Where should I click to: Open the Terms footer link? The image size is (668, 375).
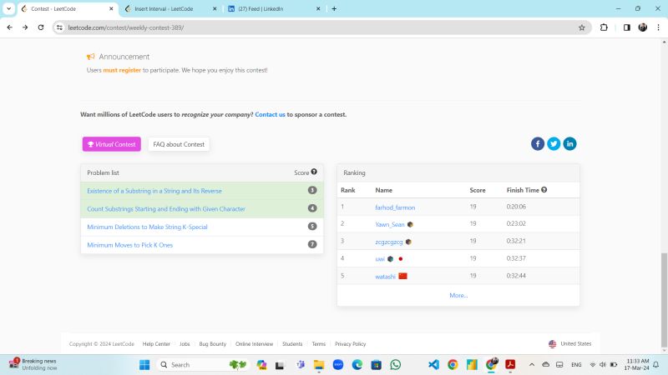[x=319, y=344]
